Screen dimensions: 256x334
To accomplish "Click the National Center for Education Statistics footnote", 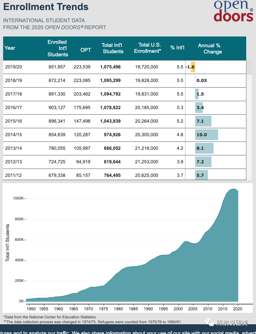I will click(x=50, y=317).
